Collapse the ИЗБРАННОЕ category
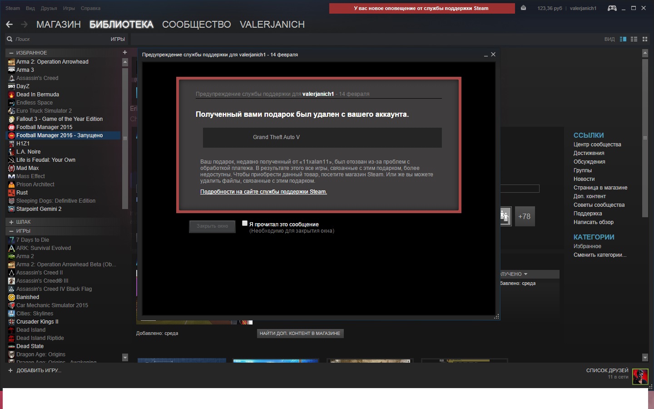 click(11, 53)
